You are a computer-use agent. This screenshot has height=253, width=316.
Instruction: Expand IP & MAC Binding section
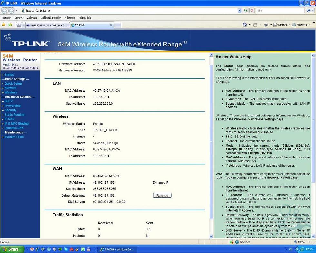tap(16, 123)
